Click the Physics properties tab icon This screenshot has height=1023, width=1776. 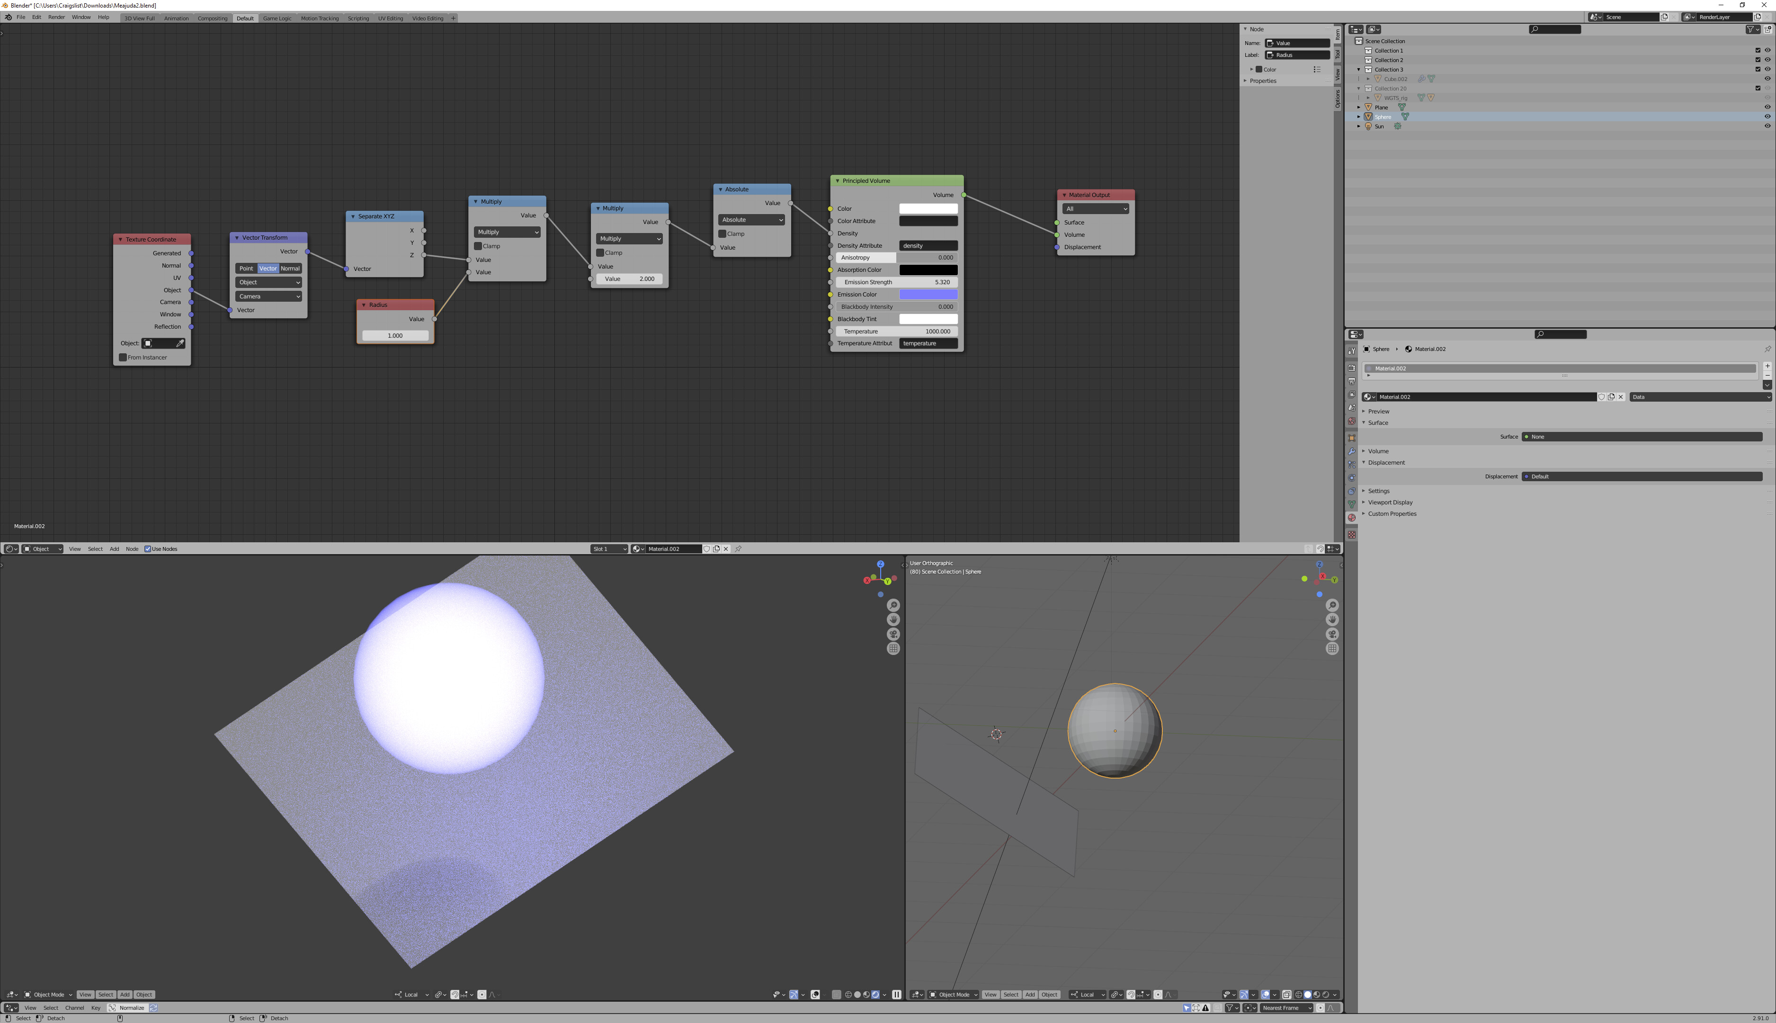[1351, 478]
